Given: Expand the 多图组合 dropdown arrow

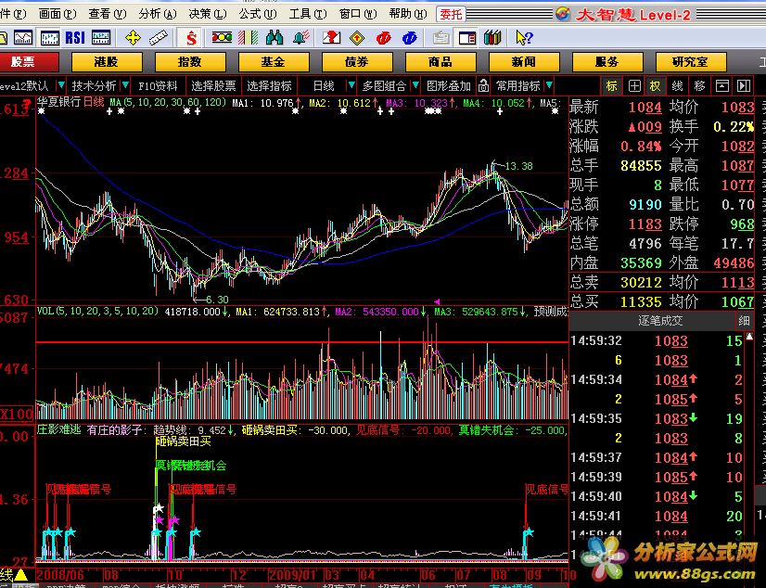Looking at the screenshot, I should [x=415, y=86].
